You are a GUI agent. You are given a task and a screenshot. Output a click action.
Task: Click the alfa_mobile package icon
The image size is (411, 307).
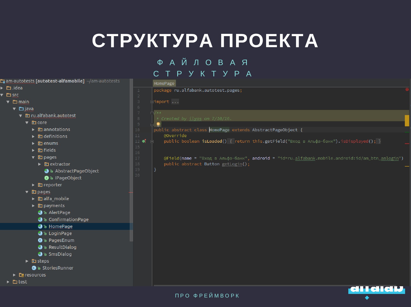[x=40, y=199]
